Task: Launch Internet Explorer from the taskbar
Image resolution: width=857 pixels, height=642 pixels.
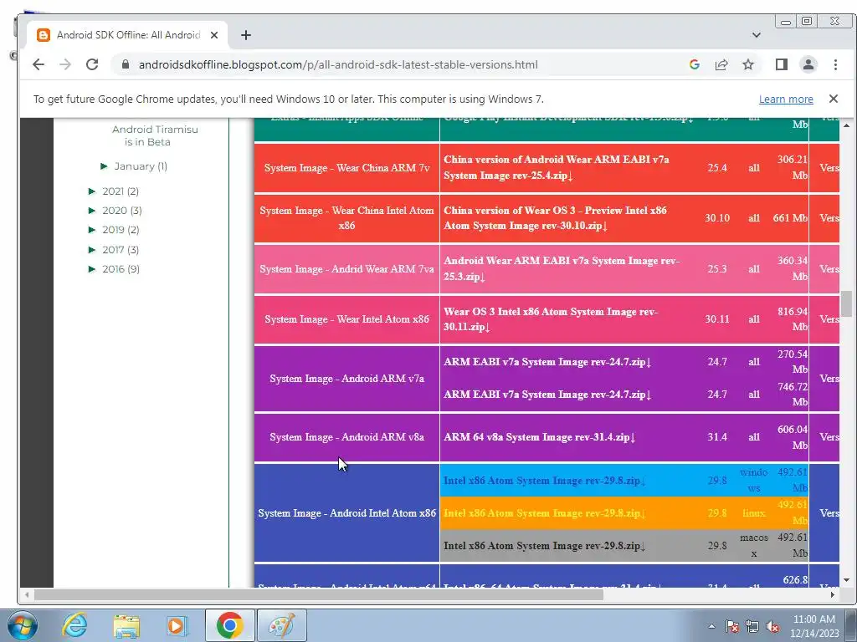Action: click(74, 625)
